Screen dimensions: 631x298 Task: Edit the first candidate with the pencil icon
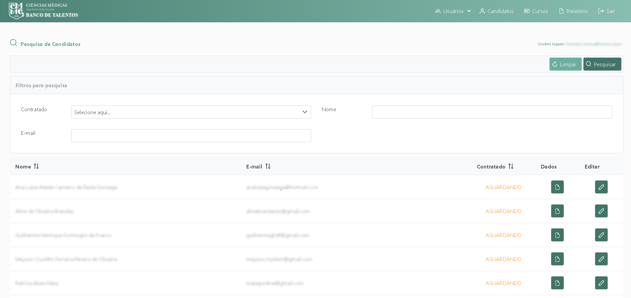tap(601, 187)
